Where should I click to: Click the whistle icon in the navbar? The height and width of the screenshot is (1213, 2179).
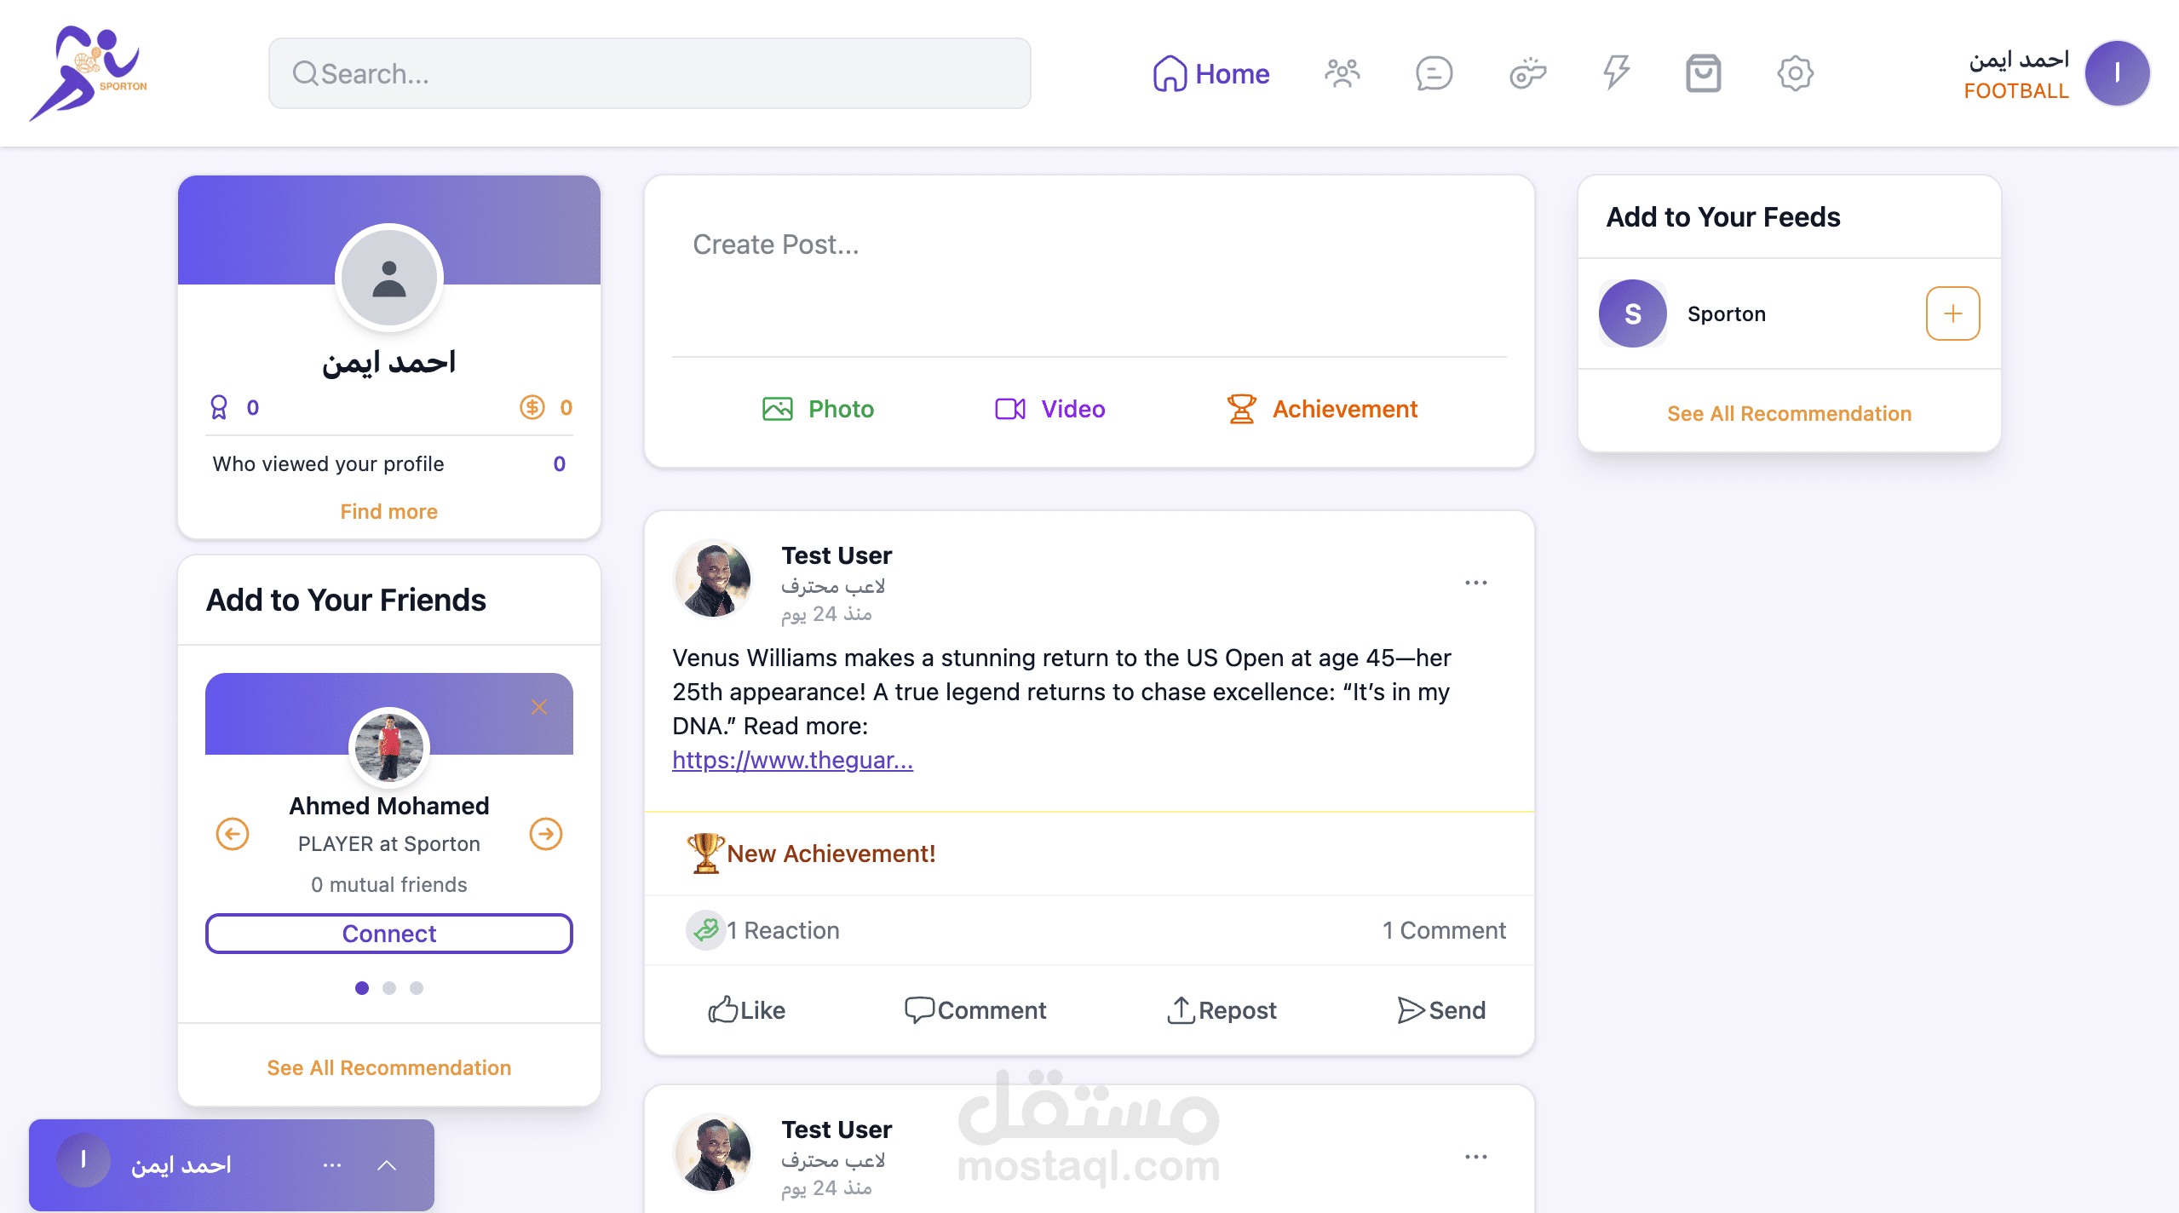1527,73
